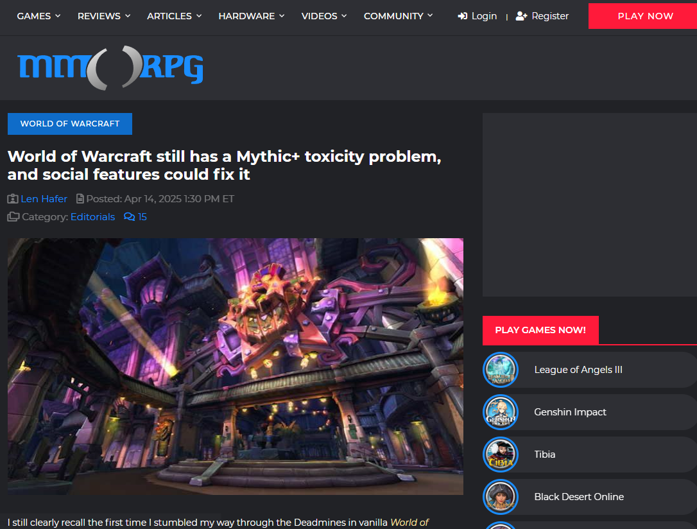Click the Login arrow icon
This screenshot has width=697, height=529.
[x=462, y=16]
